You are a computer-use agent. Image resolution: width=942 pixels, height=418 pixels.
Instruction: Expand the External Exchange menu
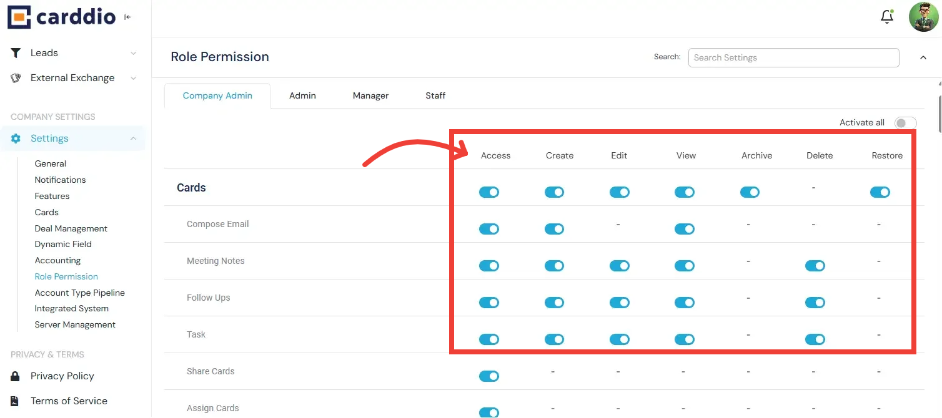pos(133,77)
